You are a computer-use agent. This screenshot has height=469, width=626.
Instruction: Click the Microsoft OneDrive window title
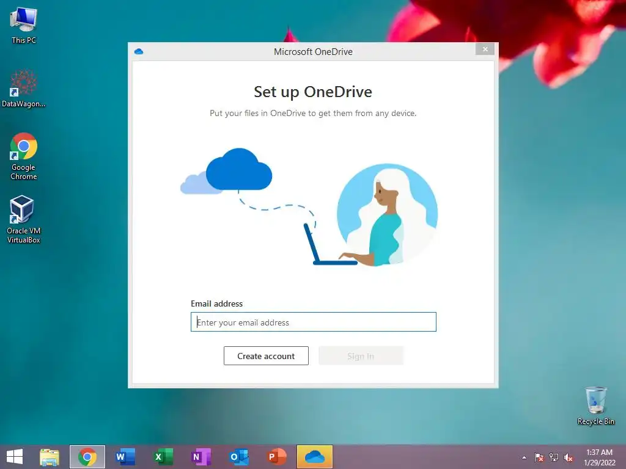313,52
